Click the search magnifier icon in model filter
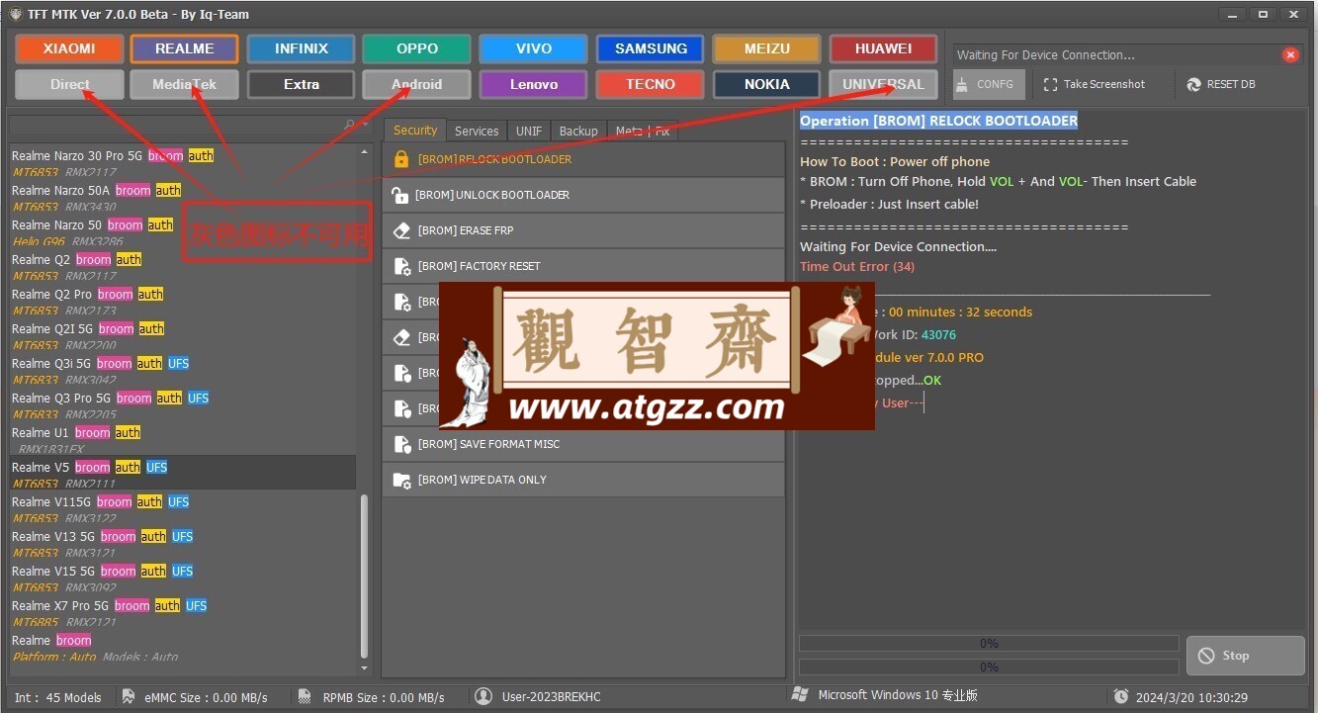This screenshot has width=1318, height=713. coord(350,125)
